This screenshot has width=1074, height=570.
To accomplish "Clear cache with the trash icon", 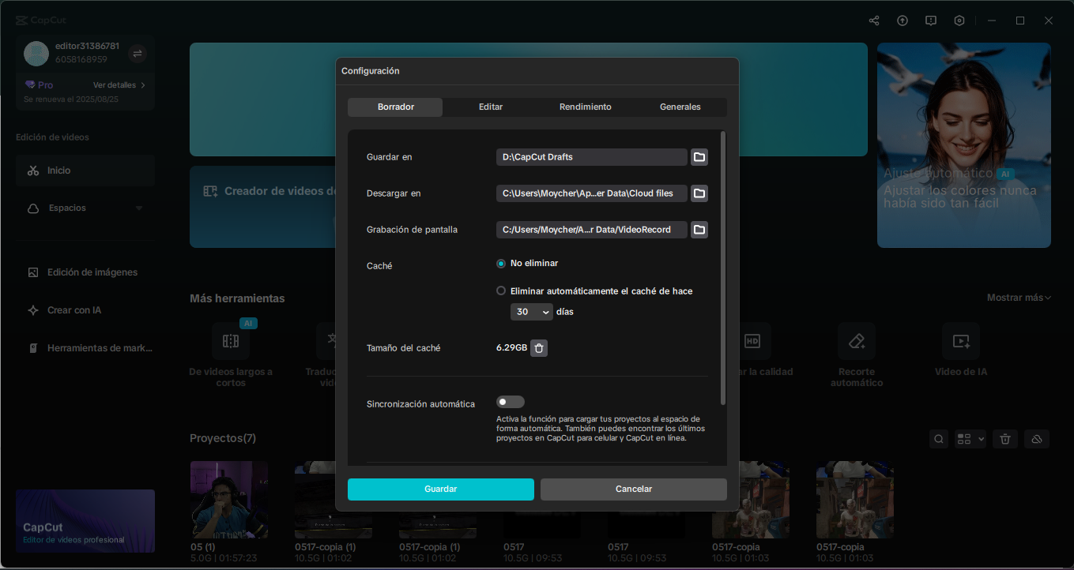I will coord(539,348).
